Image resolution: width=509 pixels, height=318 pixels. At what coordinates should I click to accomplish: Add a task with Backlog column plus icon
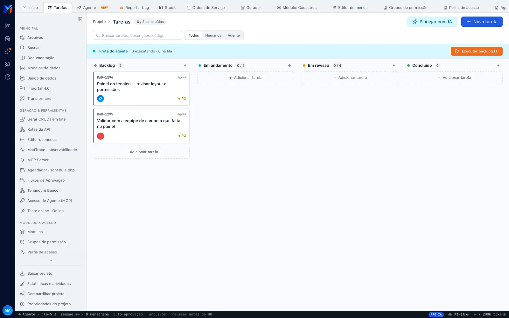click(x=185, y=66)
